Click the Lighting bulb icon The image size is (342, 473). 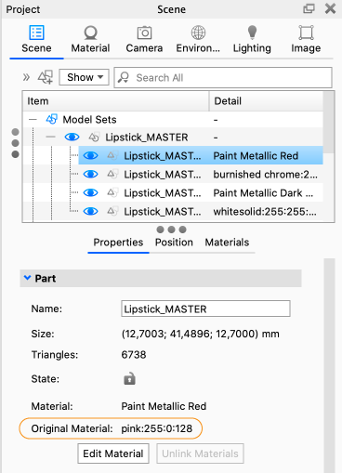252,33
